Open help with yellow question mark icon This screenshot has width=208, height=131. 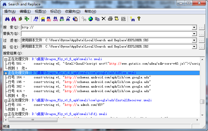(x=139, y=19)
